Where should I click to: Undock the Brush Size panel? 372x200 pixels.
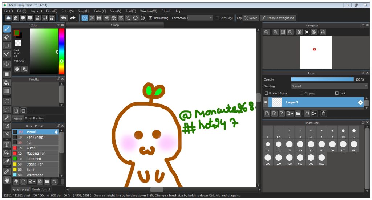363,123
